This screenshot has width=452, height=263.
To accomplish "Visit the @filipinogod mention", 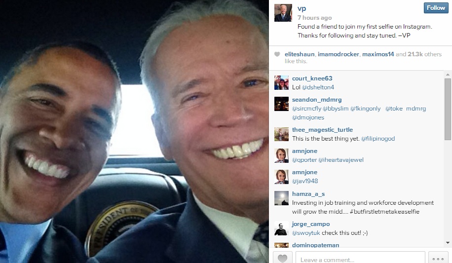I will 378,139.
